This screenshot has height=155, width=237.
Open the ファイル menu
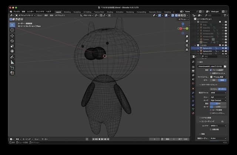pyautogui.click(x=16, y=11)
